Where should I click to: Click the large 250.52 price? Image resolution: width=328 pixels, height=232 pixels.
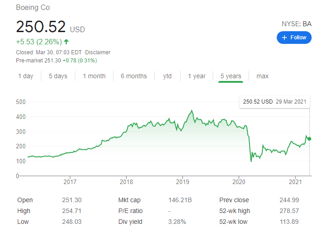coord(41,27)
